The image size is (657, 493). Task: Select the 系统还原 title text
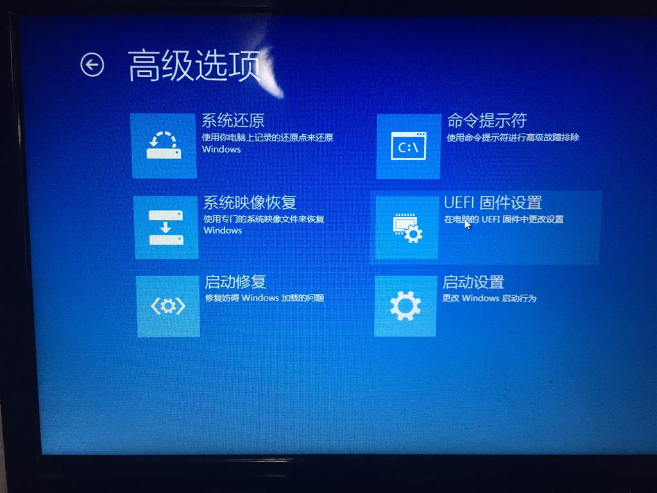[x=233, y=120]
